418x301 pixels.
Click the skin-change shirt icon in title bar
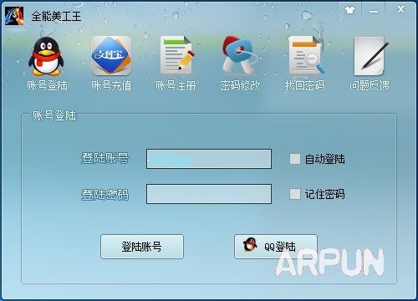pos(349,10)
